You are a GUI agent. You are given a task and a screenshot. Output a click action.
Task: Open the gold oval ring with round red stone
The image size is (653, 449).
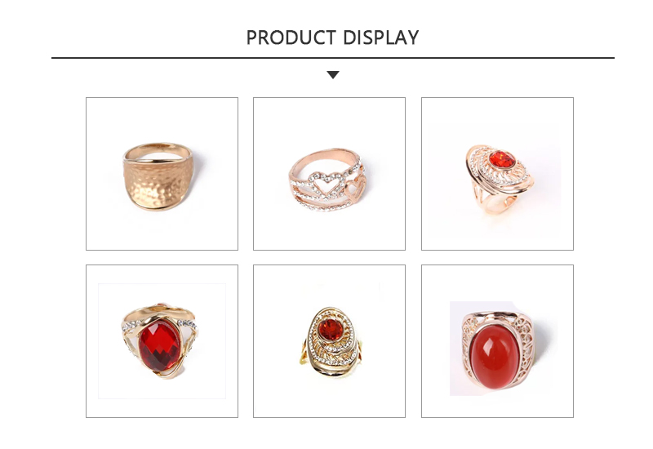[x=329, y=341]
